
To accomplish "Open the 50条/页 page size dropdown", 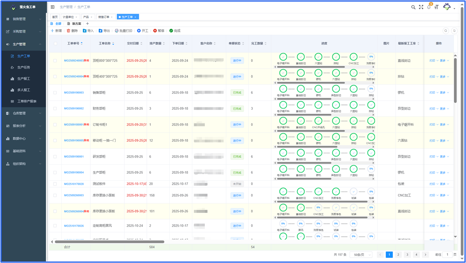I will coord(361,255).
